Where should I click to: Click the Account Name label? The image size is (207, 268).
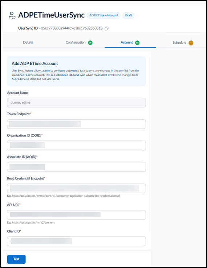pyautogui.click(x=18, y=93)
